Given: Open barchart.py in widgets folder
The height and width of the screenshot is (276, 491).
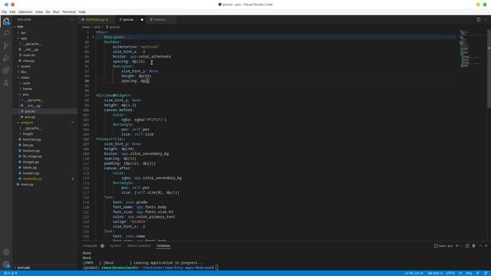Looking at the screenshot, I should click(31, 140).
